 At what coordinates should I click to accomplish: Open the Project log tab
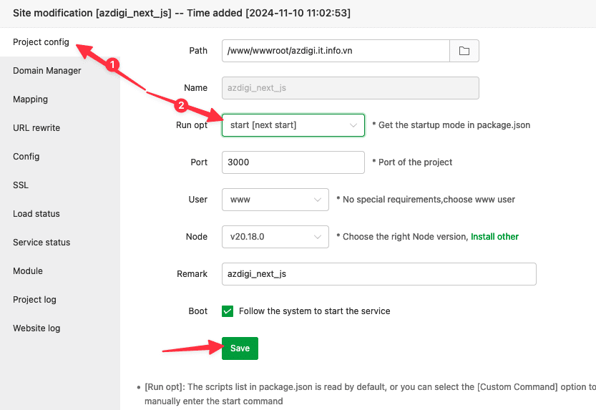(34, 300)
